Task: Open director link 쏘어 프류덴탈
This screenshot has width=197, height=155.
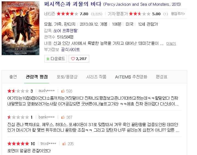Action: (x=65, y=31)
